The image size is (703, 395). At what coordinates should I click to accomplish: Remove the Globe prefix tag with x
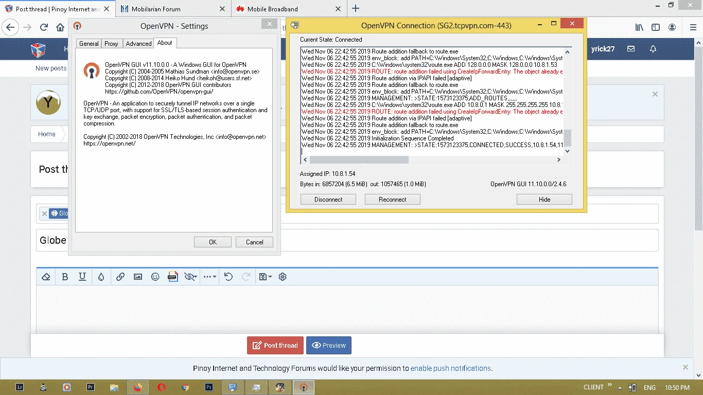click(44, 213)
